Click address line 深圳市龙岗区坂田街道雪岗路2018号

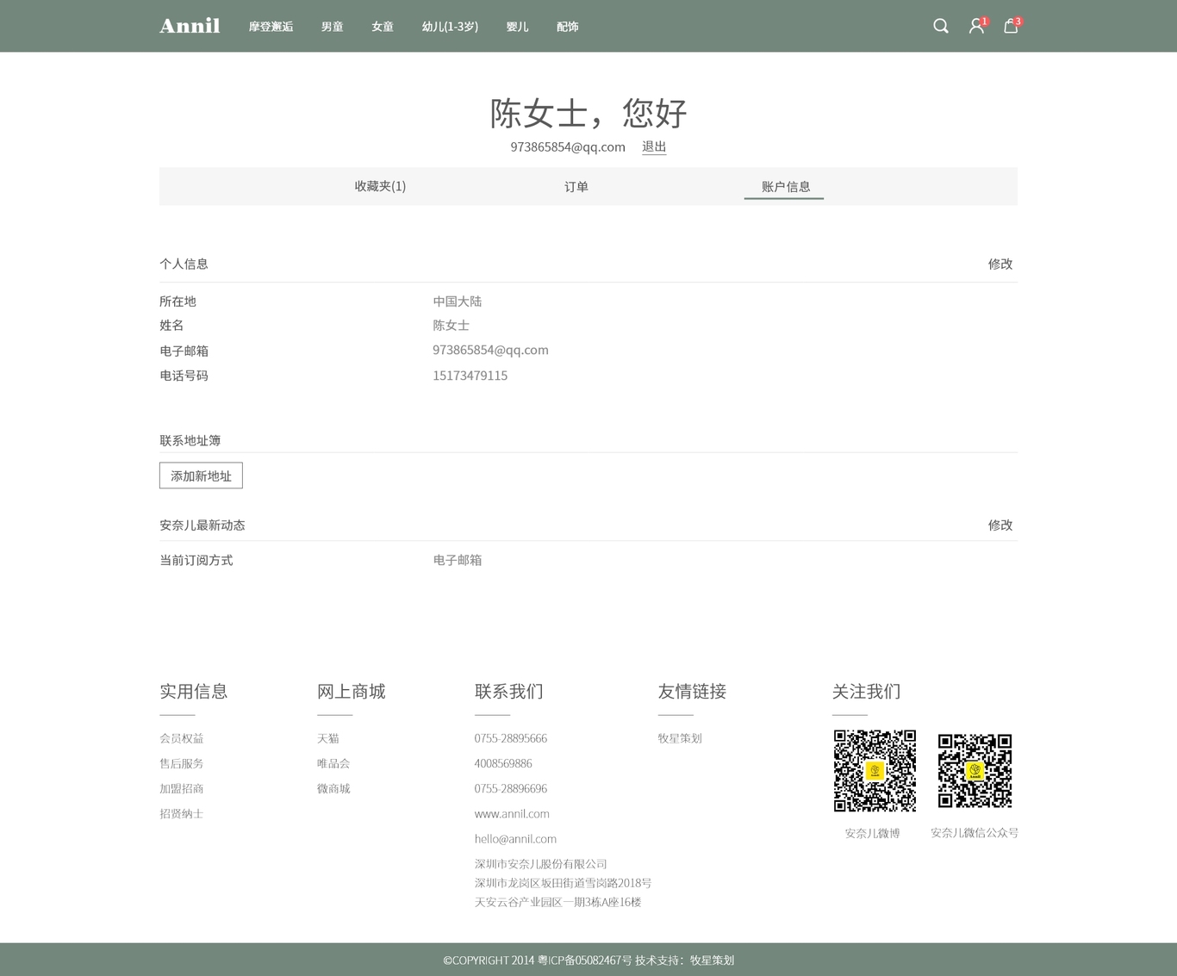tap(563, 883)
